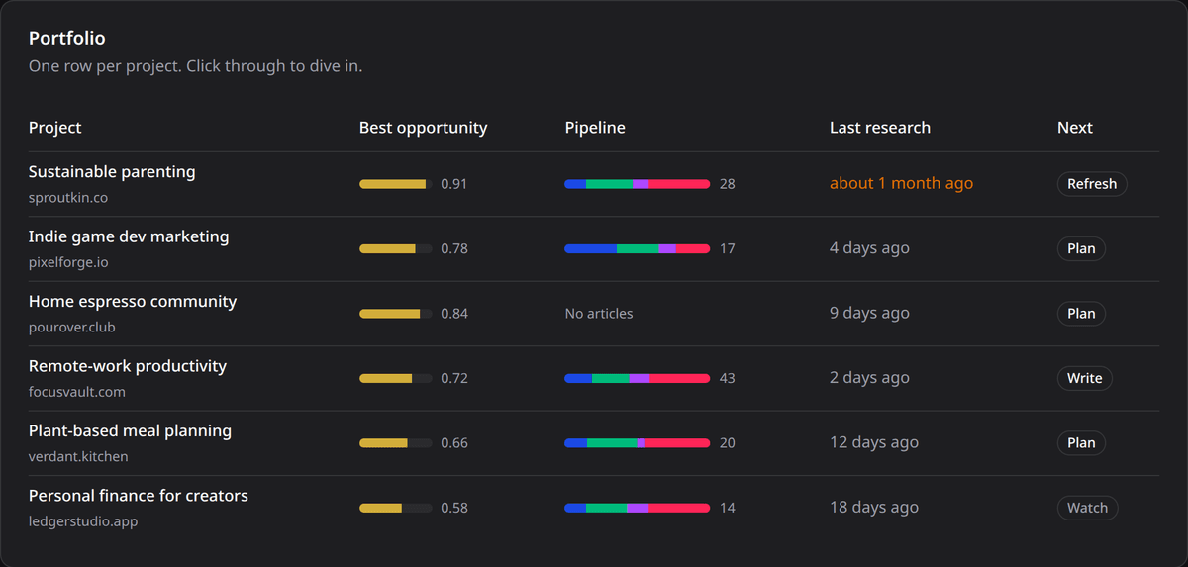Click the pixelforge.io domain text
The image size is (1188, 567).
point(68,262)
